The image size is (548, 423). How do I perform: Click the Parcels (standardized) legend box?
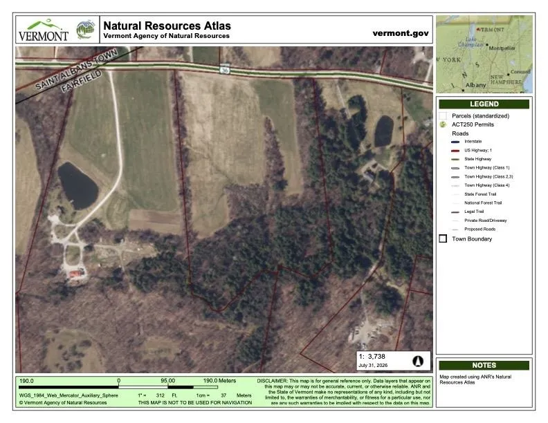point(443,115)
